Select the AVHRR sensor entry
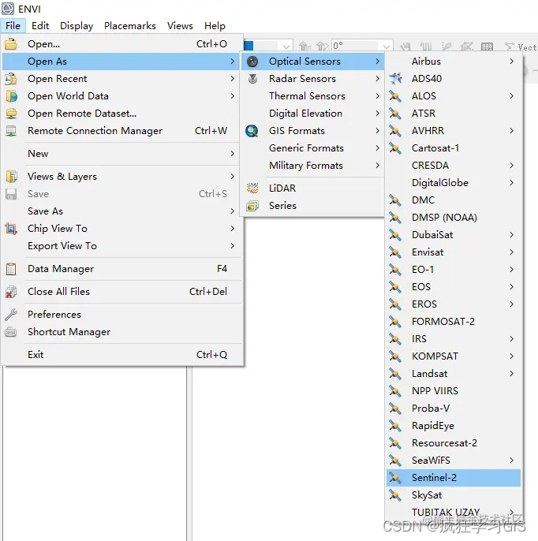The height and width of the screenshot is (541, 538). click(454, 131)
